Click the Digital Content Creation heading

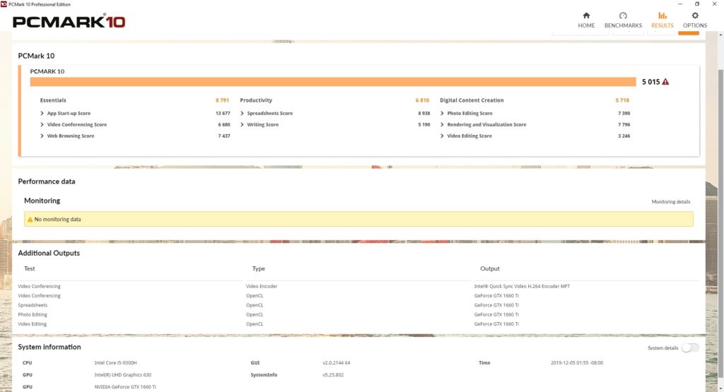[472, 100]
